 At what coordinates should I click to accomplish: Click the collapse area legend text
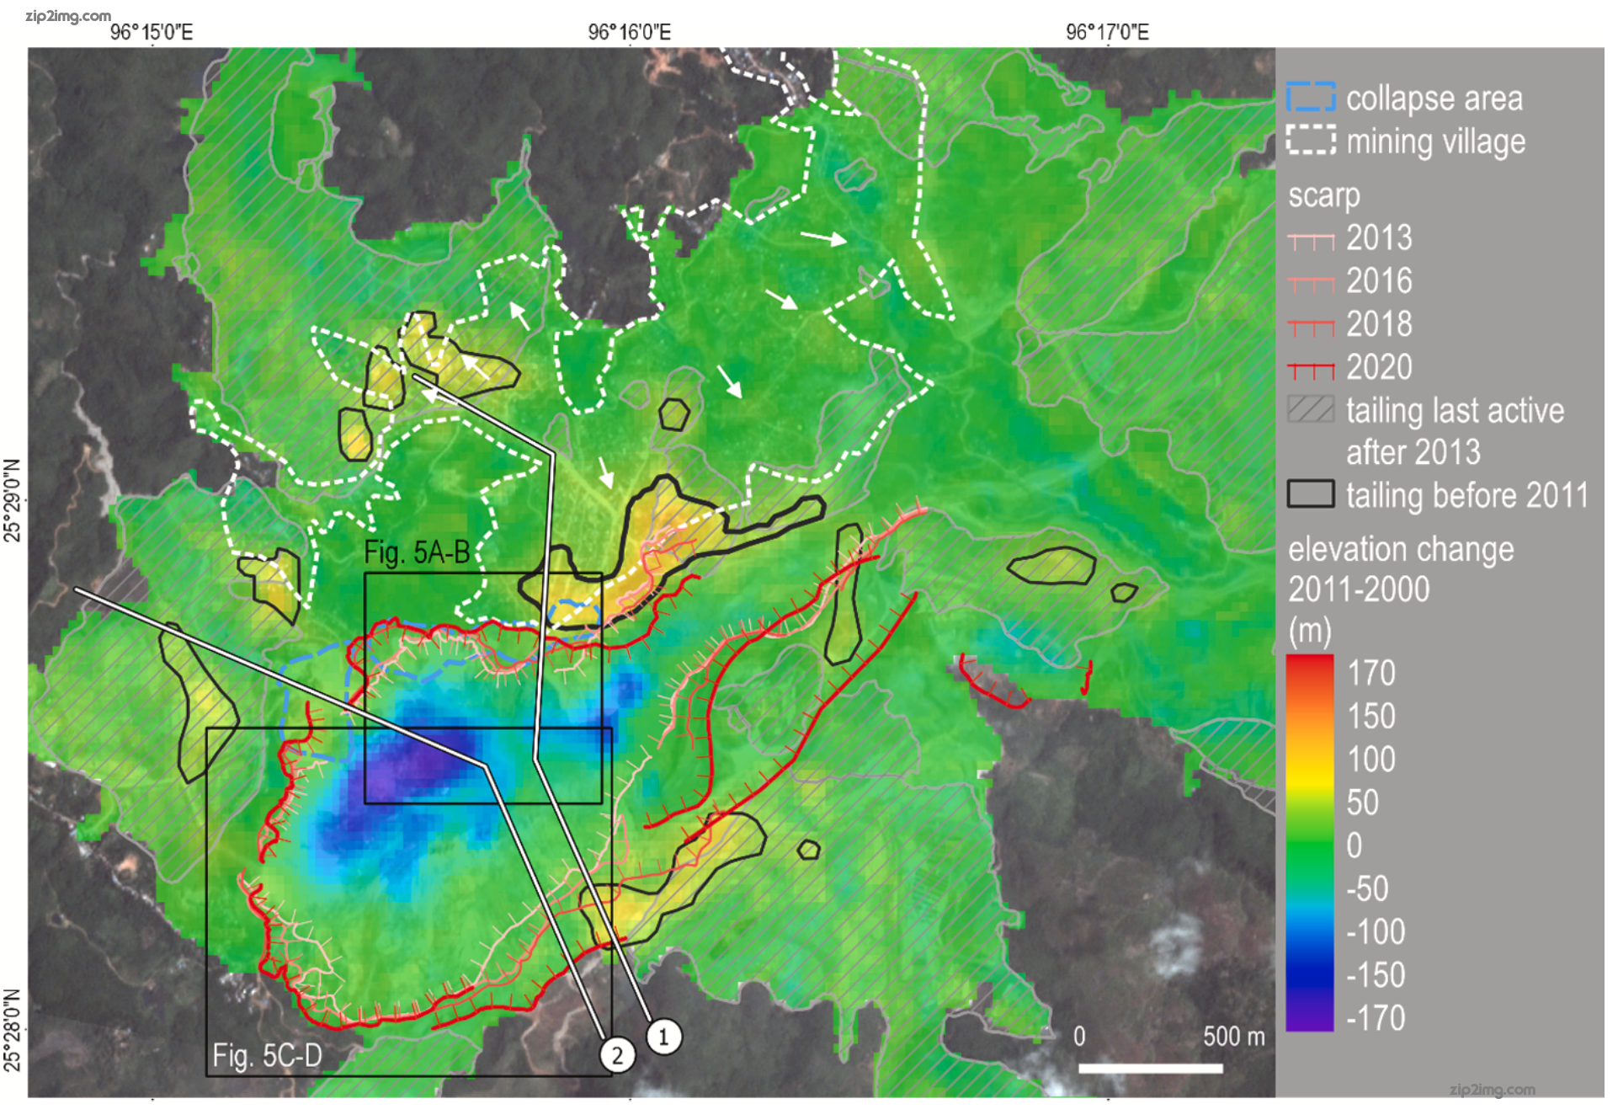[1434, 99]
